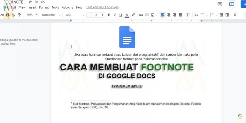Open the View menu

(x=22, y=7)
